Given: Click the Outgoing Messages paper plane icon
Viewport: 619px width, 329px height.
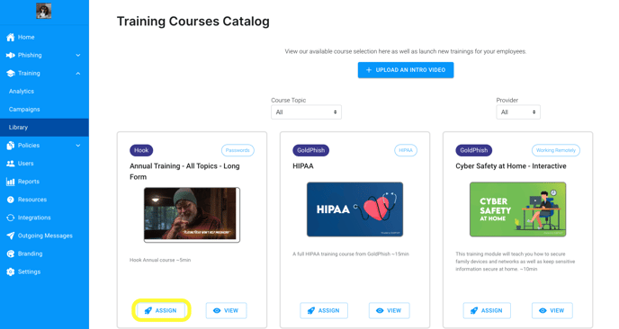Looking at the screenshot, I should pyautogui.click(x=11, y=236).
